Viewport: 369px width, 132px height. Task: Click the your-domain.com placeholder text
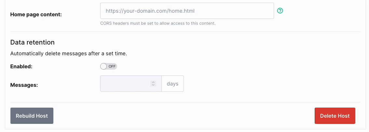click(150, 11)
